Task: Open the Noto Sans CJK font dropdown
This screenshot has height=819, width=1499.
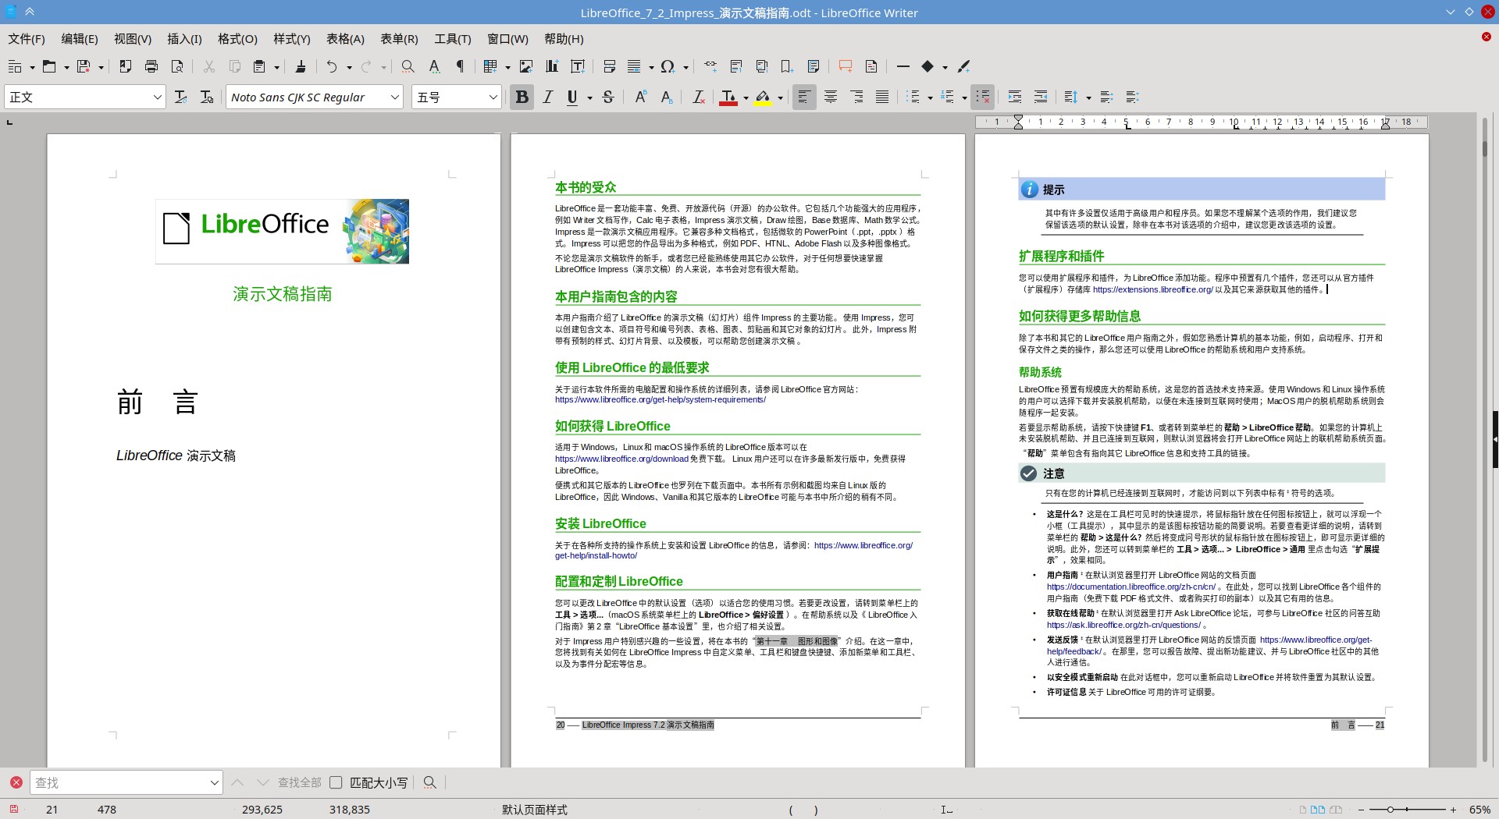Action: (x=395, y=97)
